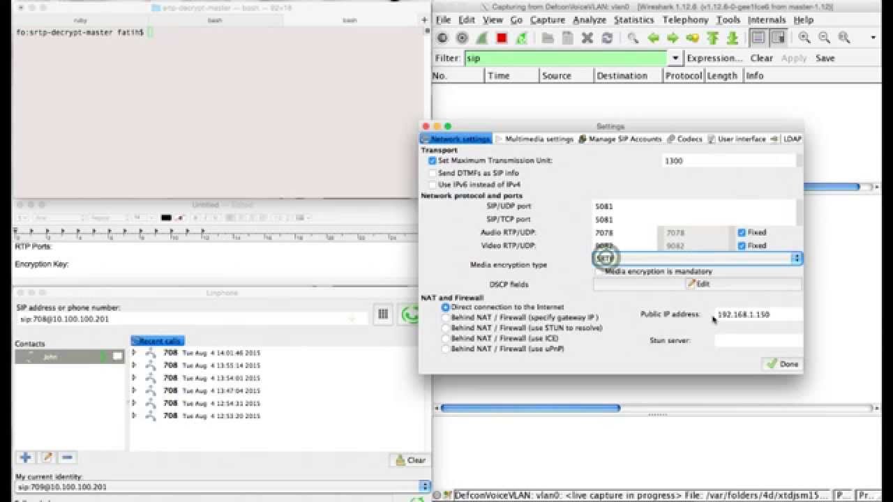Open Wireshark Telephony menu

(685, 20)
